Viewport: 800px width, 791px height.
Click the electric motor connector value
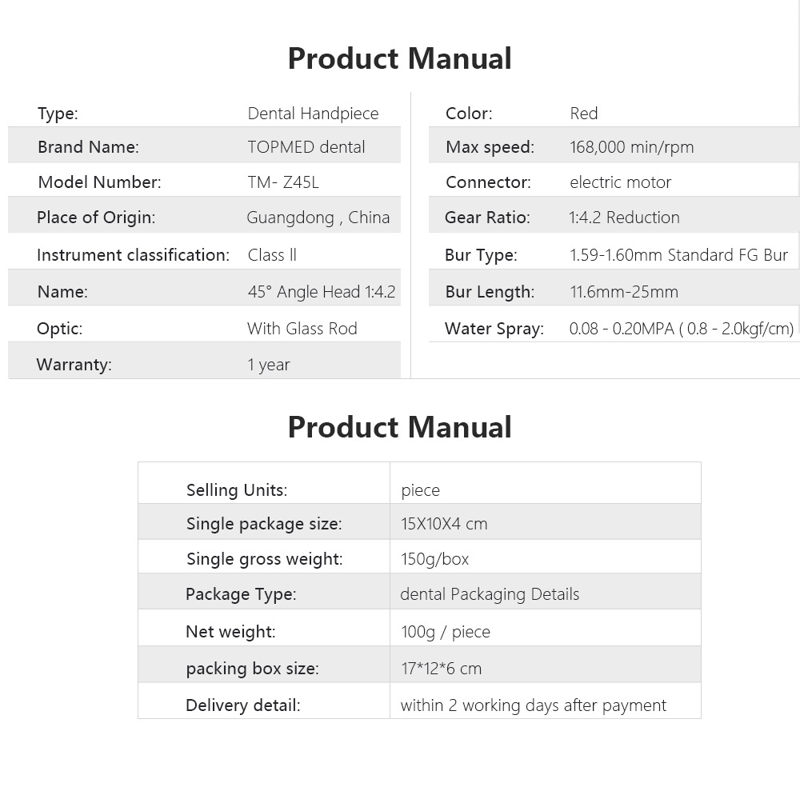pos(621,182)
